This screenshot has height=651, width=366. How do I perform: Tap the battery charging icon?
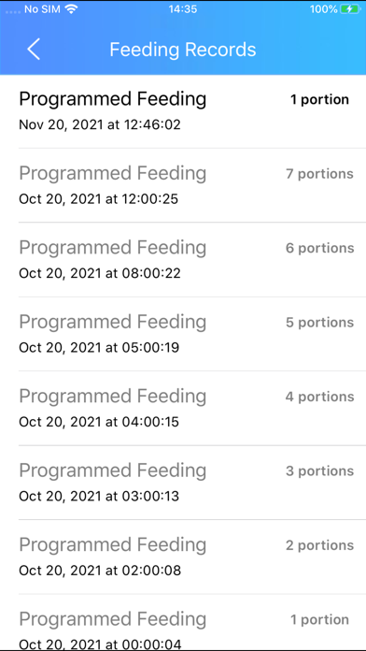(x=349, y=9)
